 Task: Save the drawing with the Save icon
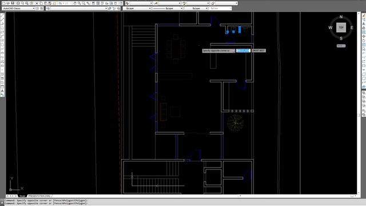(13, 3)
